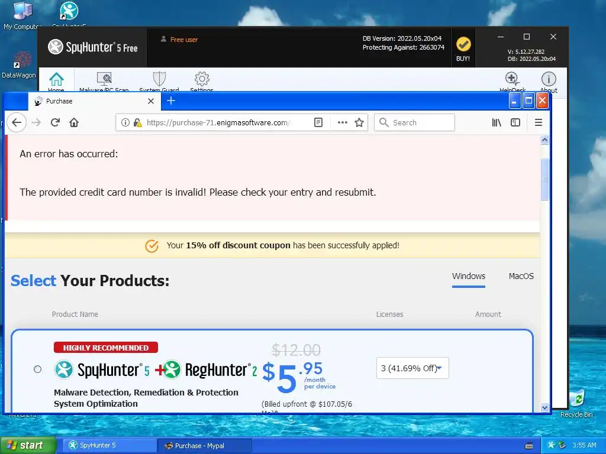The width and height of the screenshot is (606, 454).
Task: Click the keyboard icon in the taskbar
Action: tap(529, 446)
